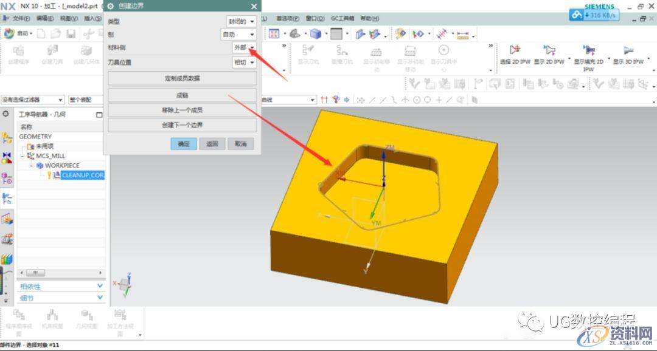Click the 创建下一个边界 button
The height and width of the screenshot is (351, 657).
[182, 126]
